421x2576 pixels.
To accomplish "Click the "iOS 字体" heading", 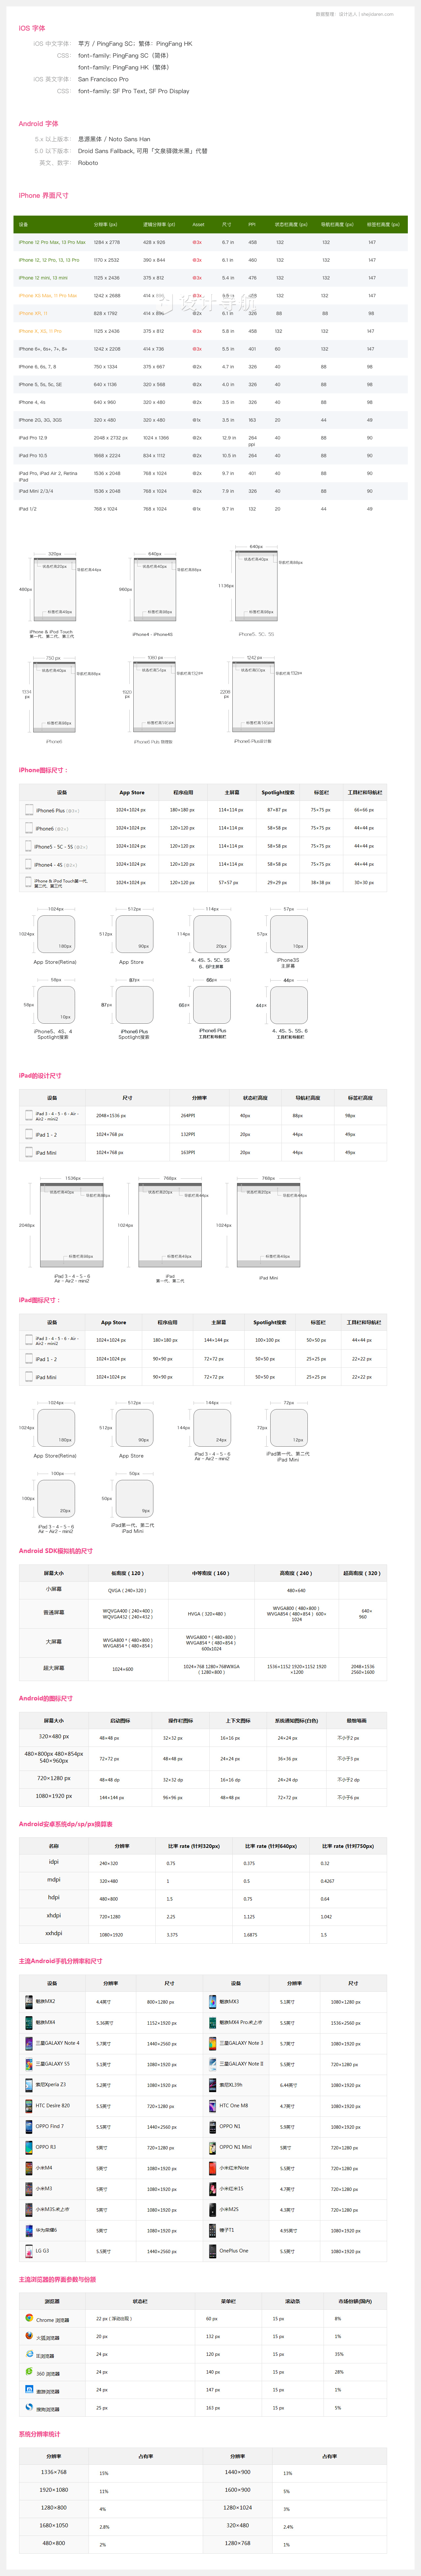I will pyautogui.click(x=32, y=28).
